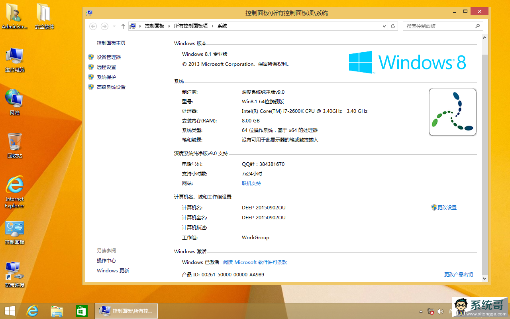Click 联机支持 website link
510x319 pixels.
click(251, 183)
